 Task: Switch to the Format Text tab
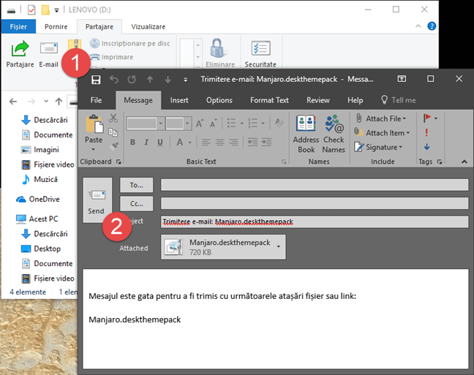[x=269, y=100]
